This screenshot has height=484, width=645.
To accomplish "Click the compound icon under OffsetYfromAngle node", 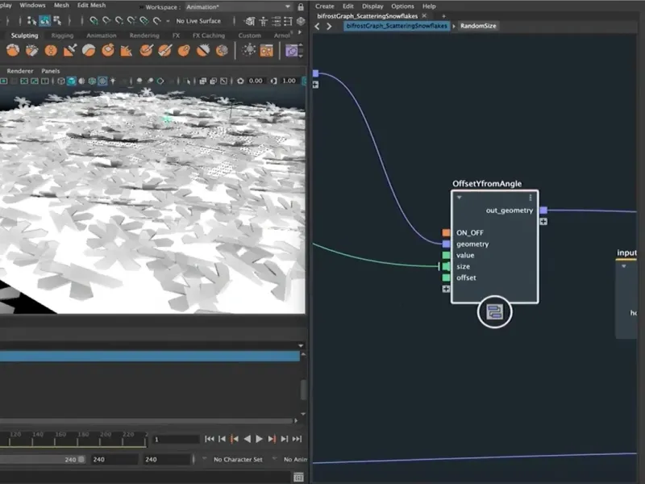I will [494, 313].
